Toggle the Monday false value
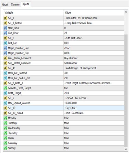129x153 pixels. (94, 118)
